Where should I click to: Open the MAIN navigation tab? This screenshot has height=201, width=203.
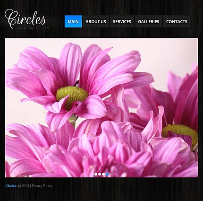coord(73,21)
